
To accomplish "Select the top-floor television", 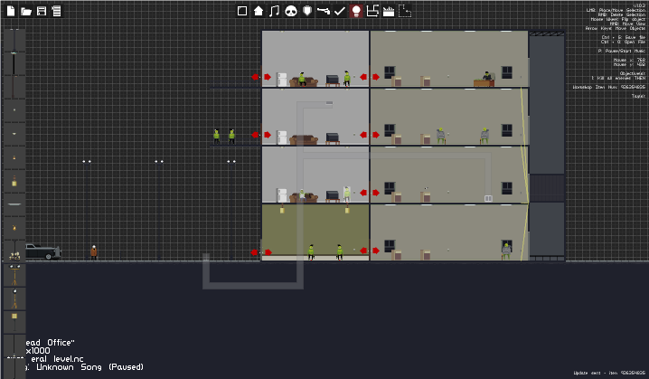I will 333,80.
